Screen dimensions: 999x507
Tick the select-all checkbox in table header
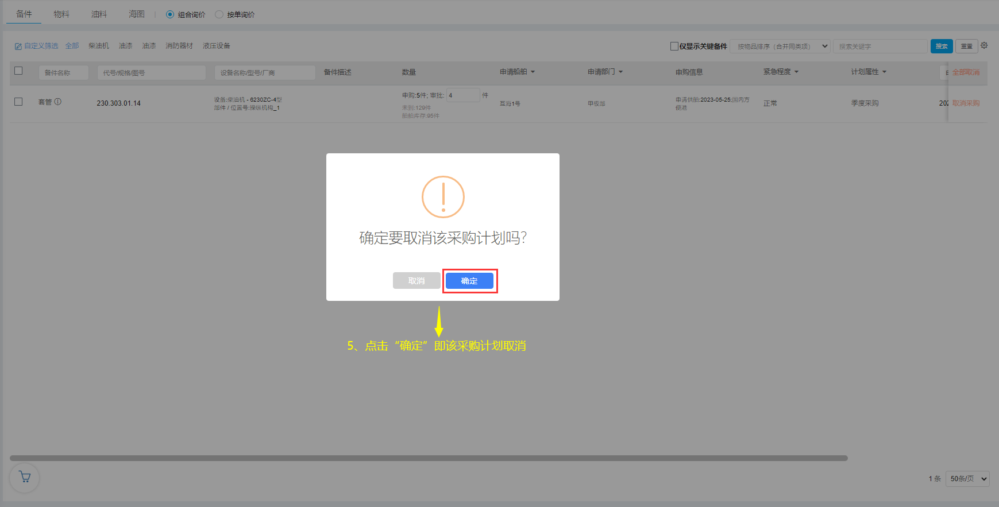pyautogui.click(x=18, y=71)
